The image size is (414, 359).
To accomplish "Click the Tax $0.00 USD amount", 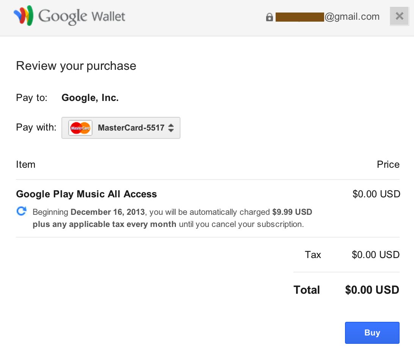I will (375, 255).
